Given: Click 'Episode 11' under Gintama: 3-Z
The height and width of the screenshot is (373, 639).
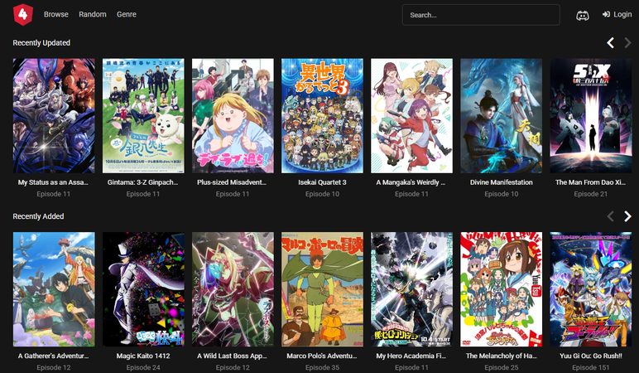Looking at the screenshot, I should click(143, 194).
